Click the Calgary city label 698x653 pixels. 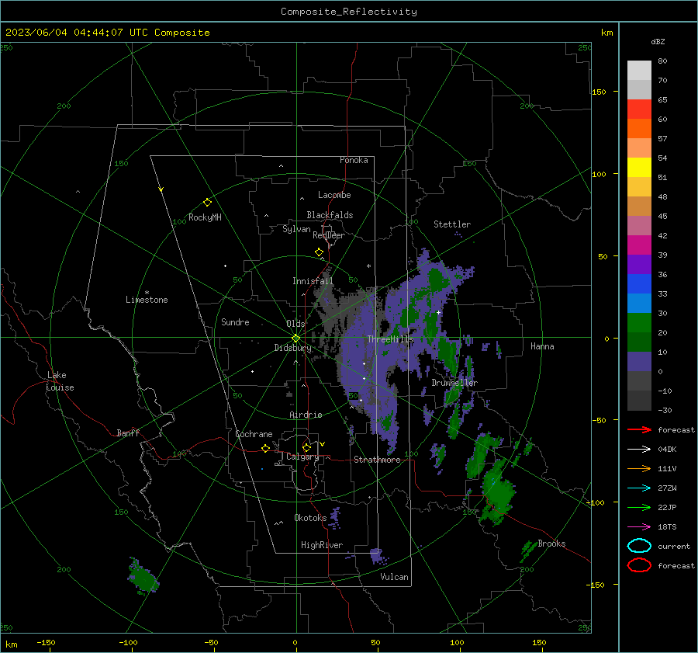(302, 457)
